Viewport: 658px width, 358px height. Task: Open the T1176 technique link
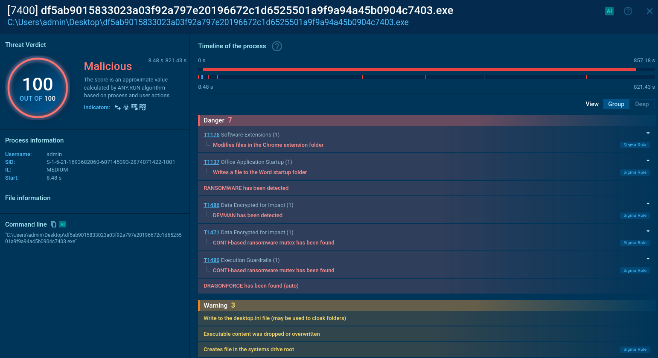[x=211, y=135]
